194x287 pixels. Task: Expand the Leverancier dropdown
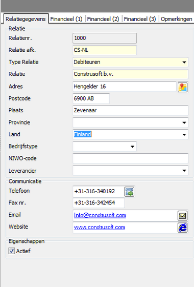[x=184, y=171]
